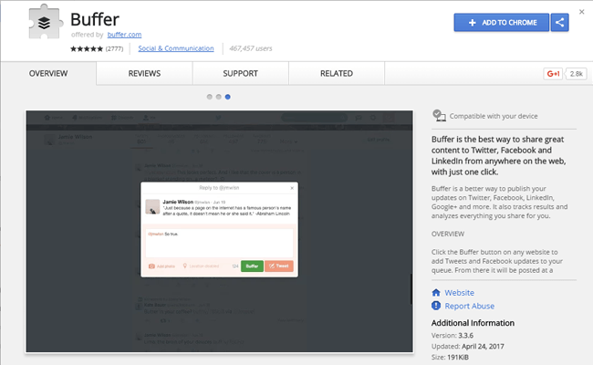Click the extension screenshot preview image

[219, 232]
